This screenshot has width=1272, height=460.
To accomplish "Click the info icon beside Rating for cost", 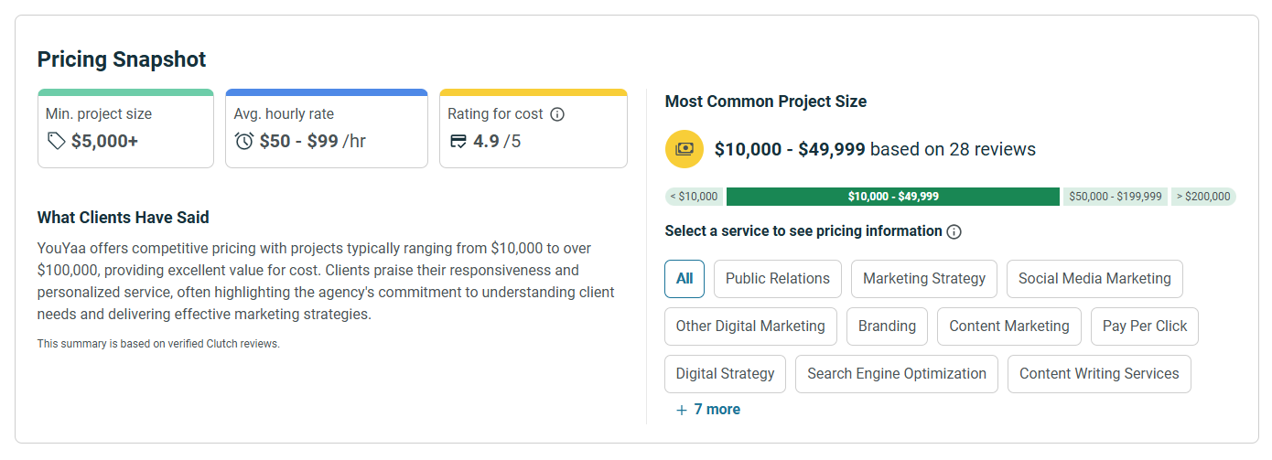I will (x=557, y=114).
